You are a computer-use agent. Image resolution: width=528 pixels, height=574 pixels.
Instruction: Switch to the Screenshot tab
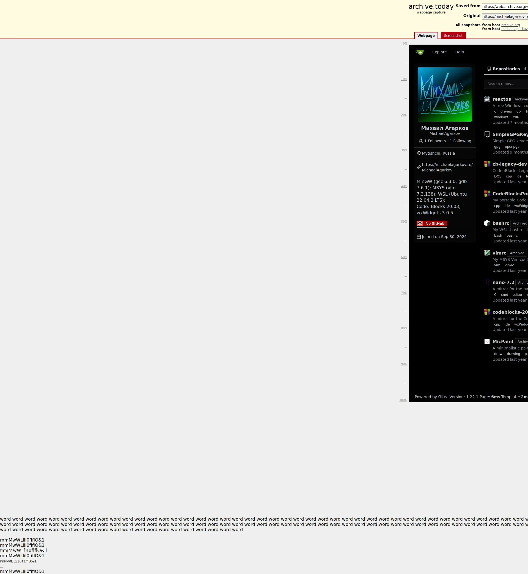coord(453,36)
